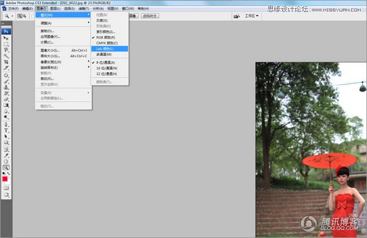Select the Rectangle shape tool
This screenshot has height=238, width=367.
(x=6, y=142)
